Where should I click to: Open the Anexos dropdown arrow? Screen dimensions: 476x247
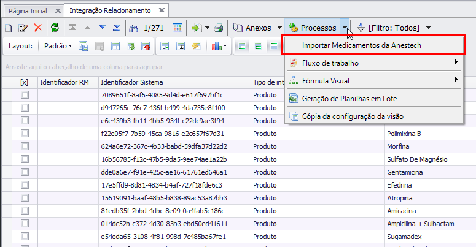pos(279,28)
